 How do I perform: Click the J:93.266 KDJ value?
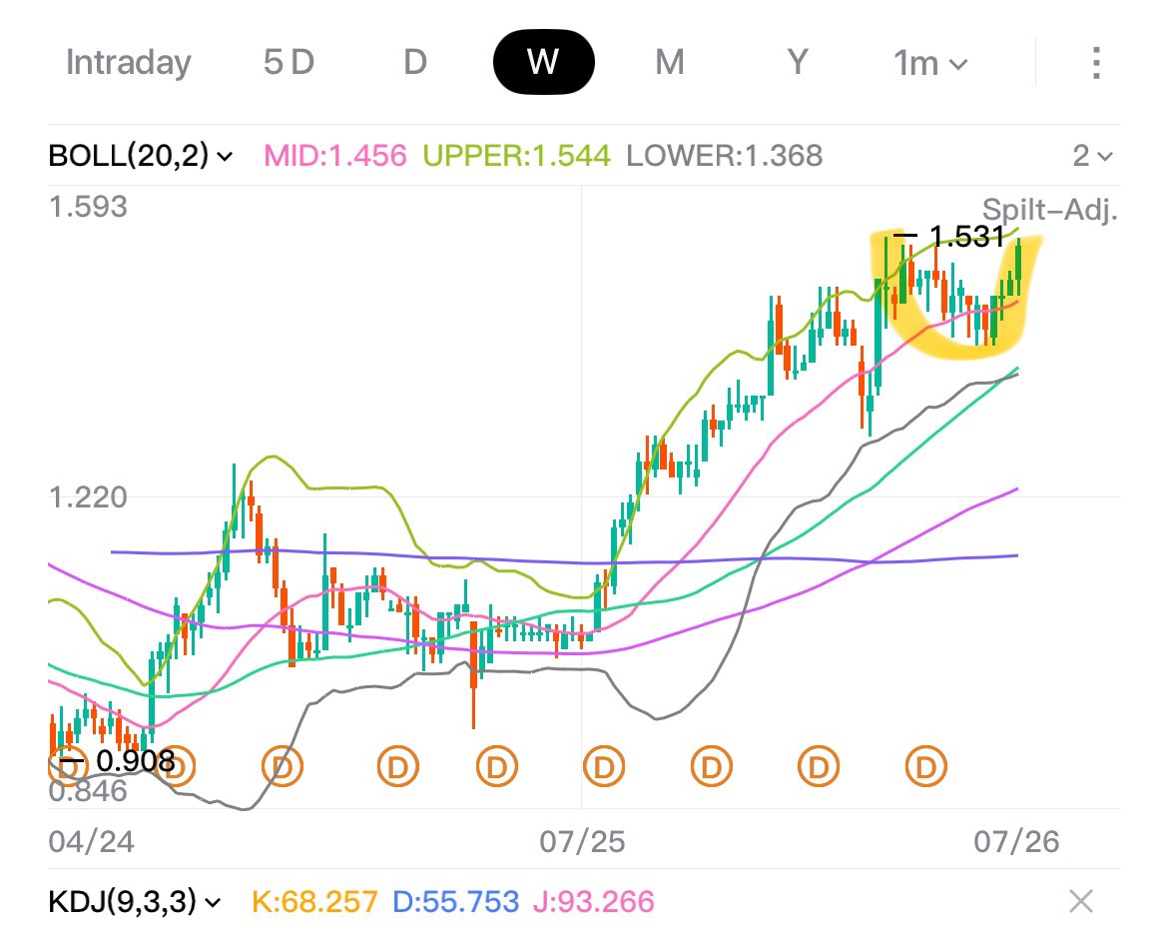(594, 902)
